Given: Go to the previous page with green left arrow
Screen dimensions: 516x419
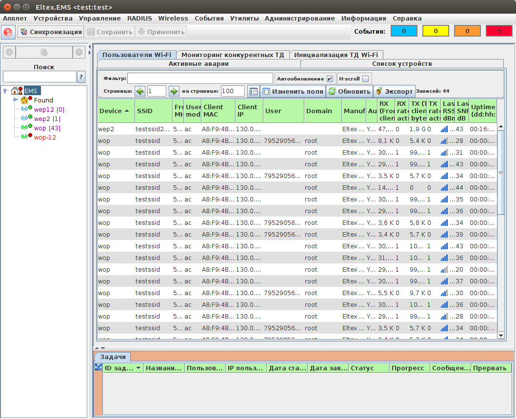Looking at the screenshot, I should [140, 91].
